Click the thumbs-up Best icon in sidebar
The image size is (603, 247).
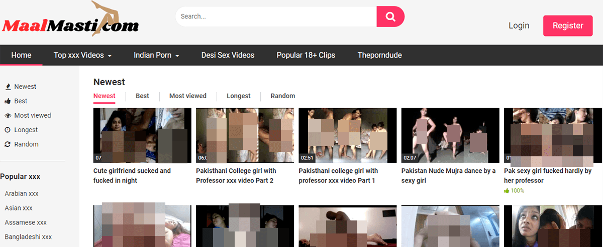[8, 101]
